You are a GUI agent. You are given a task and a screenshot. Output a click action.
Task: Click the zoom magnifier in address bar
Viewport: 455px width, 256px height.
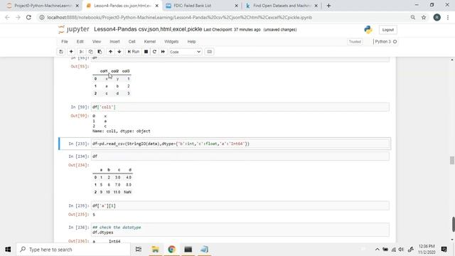(x=412, y=17)
